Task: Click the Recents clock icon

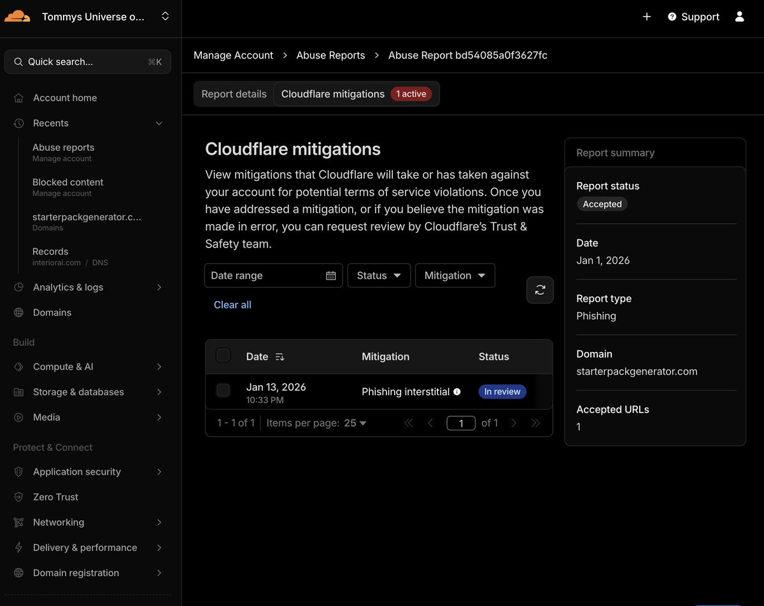Action: pos(19,123)
